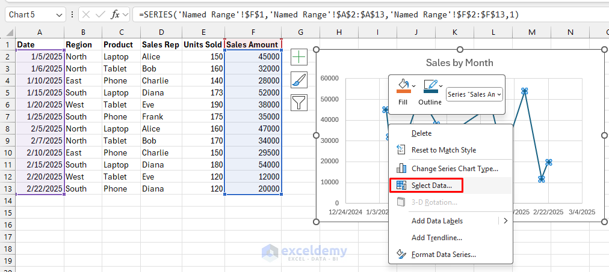This screenshot has width=609, height=272.
Task: Click the cell containing Frank
Action: pyautogui.click(x=161, y=116)
